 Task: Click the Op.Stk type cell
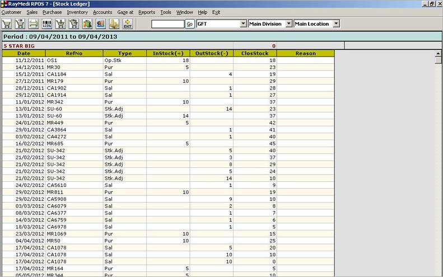tap(125, 60)
